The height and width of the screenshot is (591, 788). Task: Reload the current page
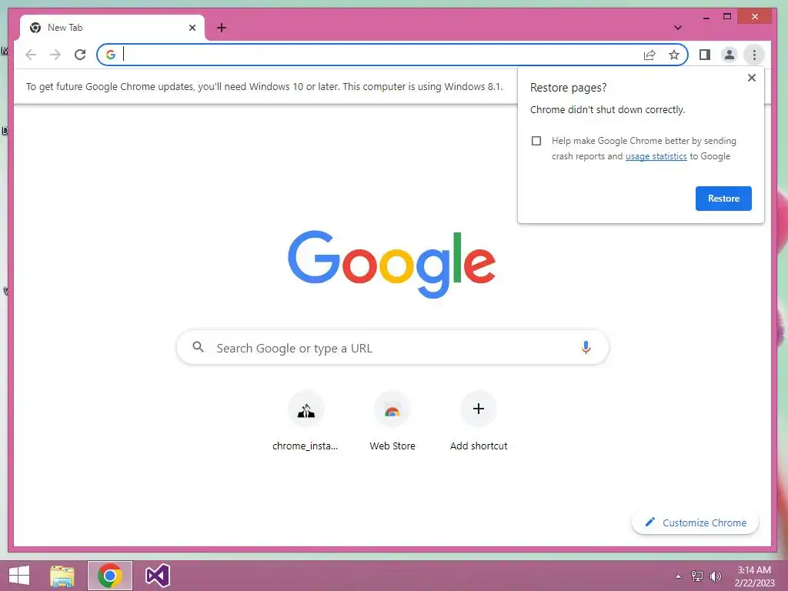point(80,55)
